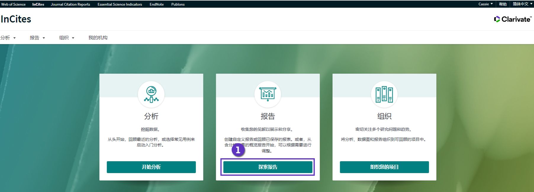Expand the 组织 dropdown menu

(67, 38)
